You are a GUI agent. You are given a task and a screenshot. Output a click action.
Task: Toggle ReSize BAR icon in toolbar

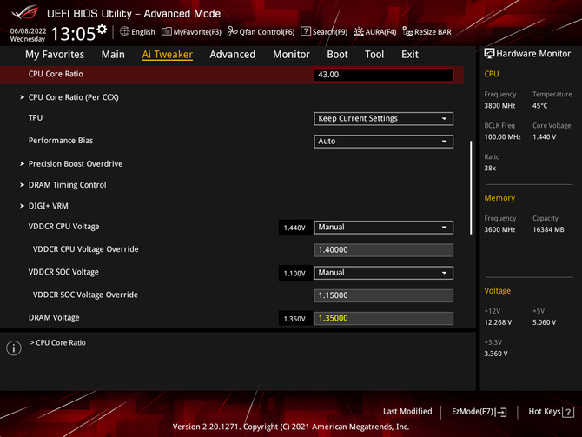407,32
